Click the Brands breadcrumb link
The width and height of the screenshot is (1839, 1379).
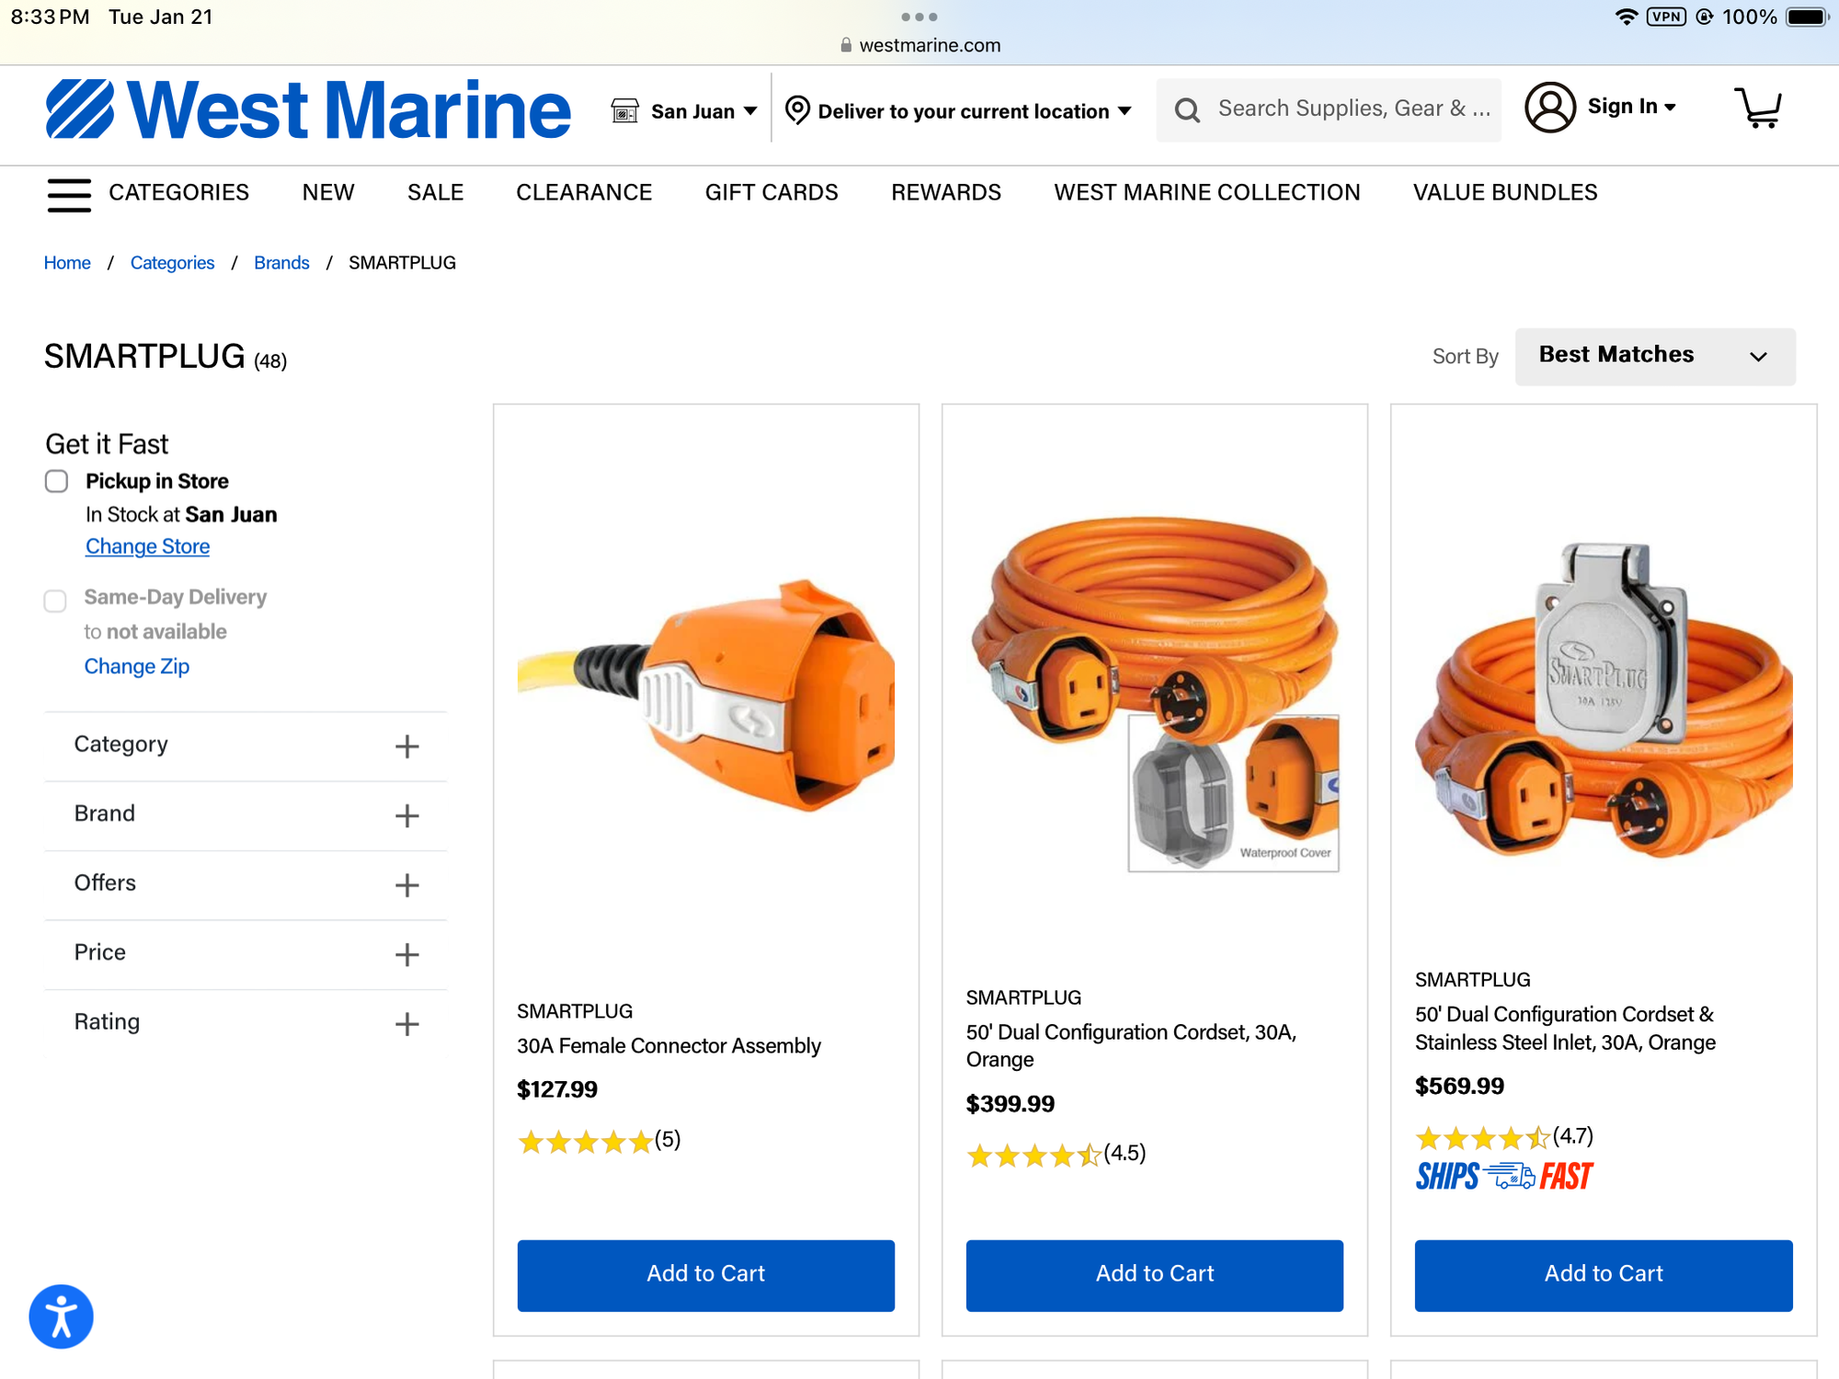tap(281, 263)
